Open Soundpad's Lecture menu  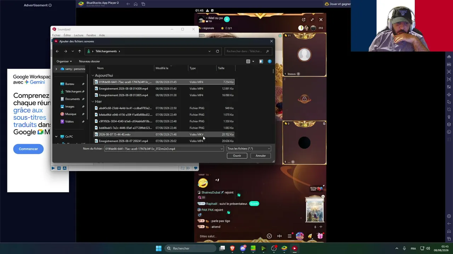pyautogui.click(x=79, y=35)
